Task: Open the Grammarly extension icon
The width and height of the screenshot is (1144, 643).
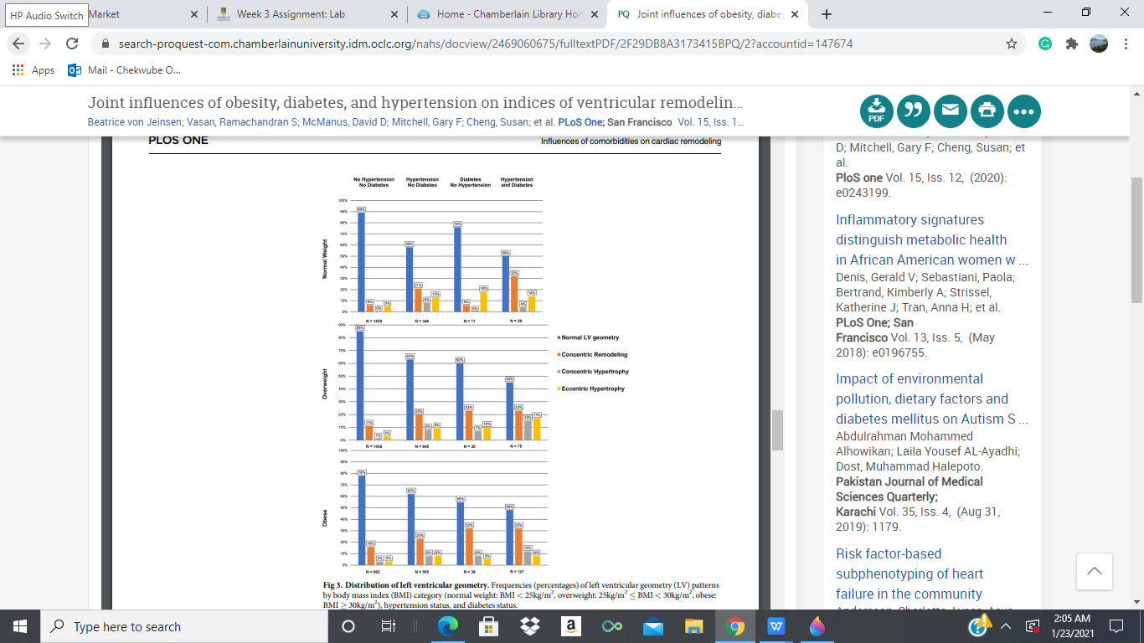Action: [1045, 44]
